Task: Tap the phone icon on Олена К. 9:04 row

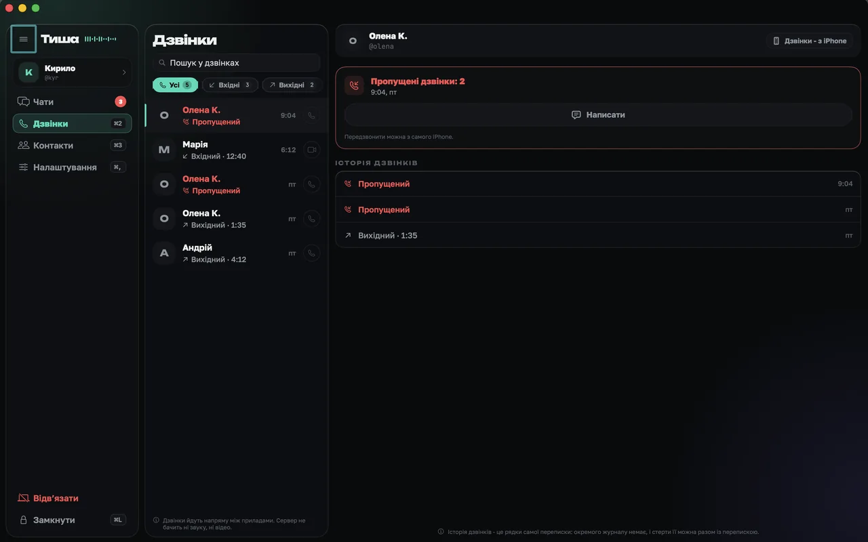Action: pyautogui.click(x=311, y=115)
